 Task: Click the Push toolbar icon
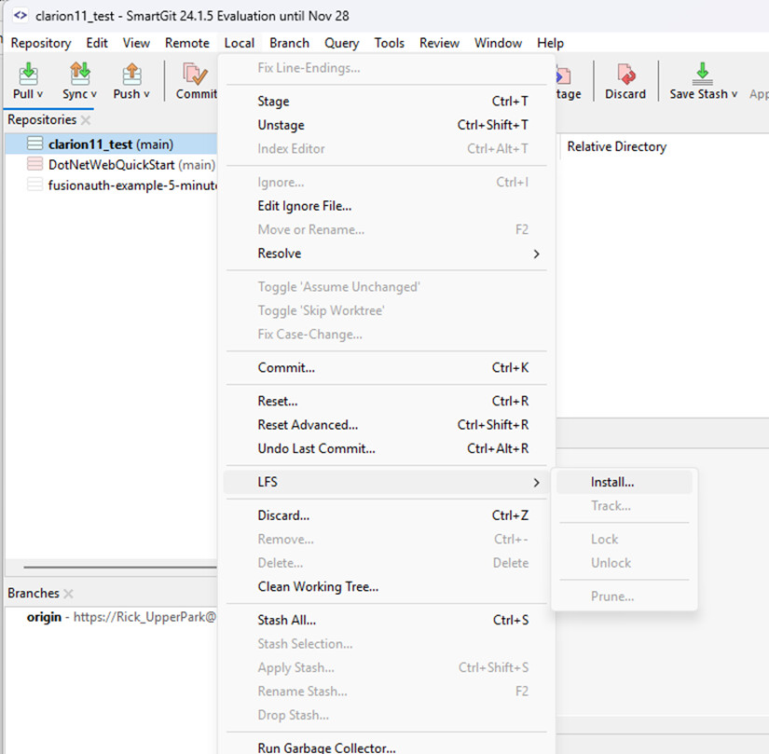click(x=131, y=74)
